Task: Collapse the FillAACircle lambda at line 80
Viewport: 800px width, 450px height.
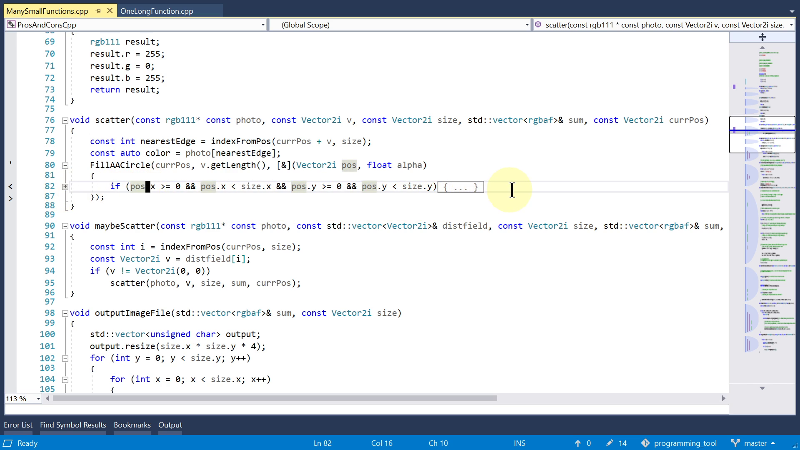Action: click(x=65, y=165)
